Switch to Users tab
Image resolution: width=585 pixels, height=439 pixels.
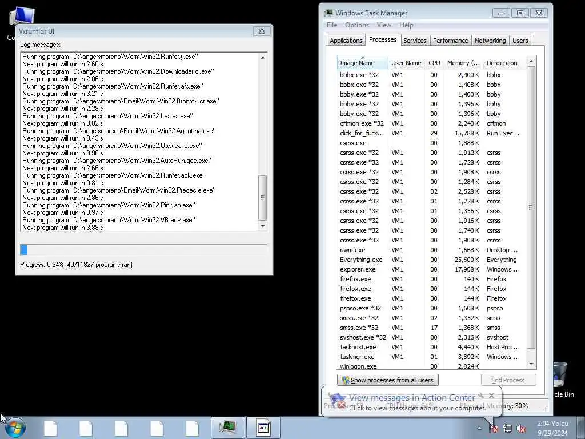click(x=520, y=41)
